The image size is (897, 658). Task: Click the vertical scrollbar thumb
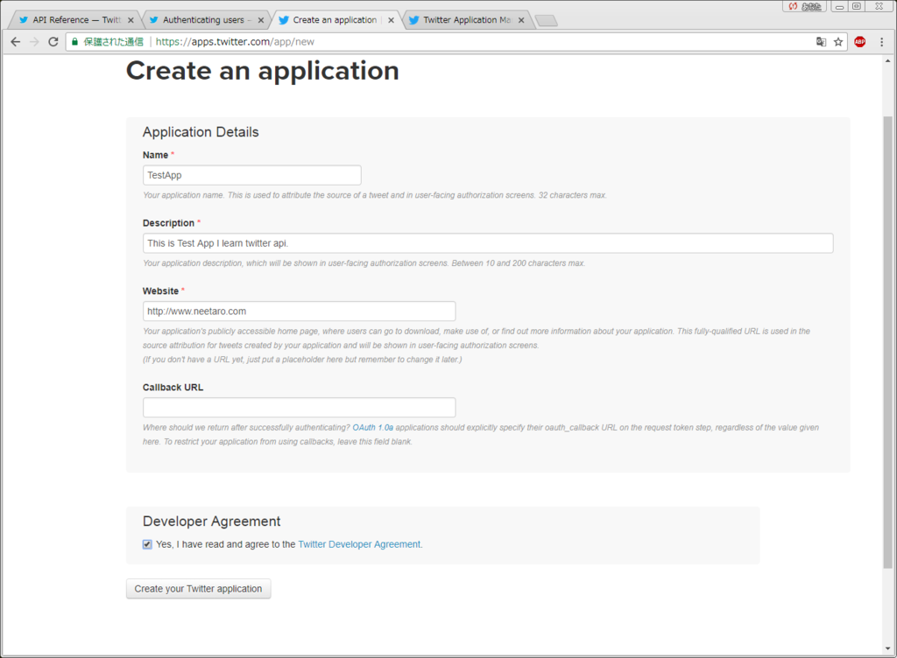887,342
